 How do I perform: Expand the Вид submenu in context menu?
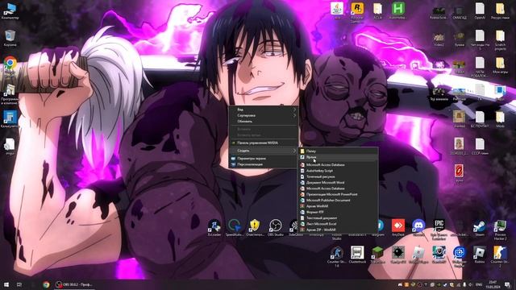pos(264,110)
